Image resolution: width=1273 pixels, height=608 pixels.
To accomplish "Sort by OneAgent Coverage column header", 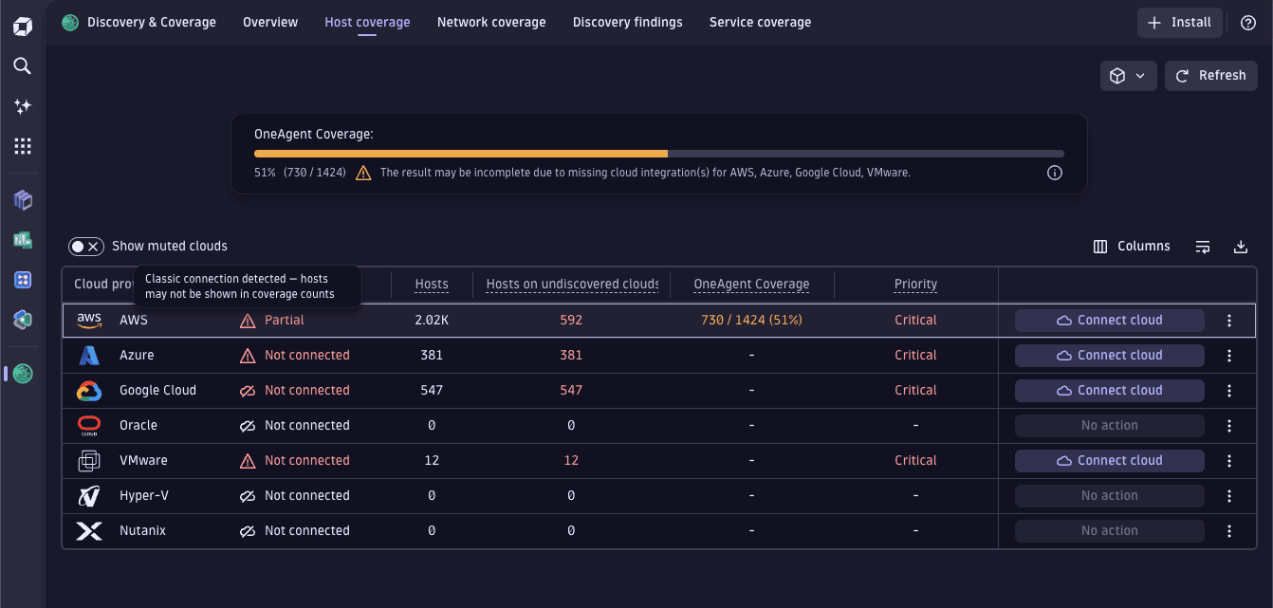I will (x=751, y=284).
